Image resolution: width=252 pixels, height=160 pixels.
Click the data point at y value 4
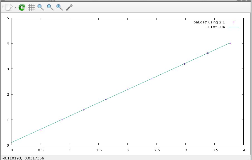pos(230,43)
